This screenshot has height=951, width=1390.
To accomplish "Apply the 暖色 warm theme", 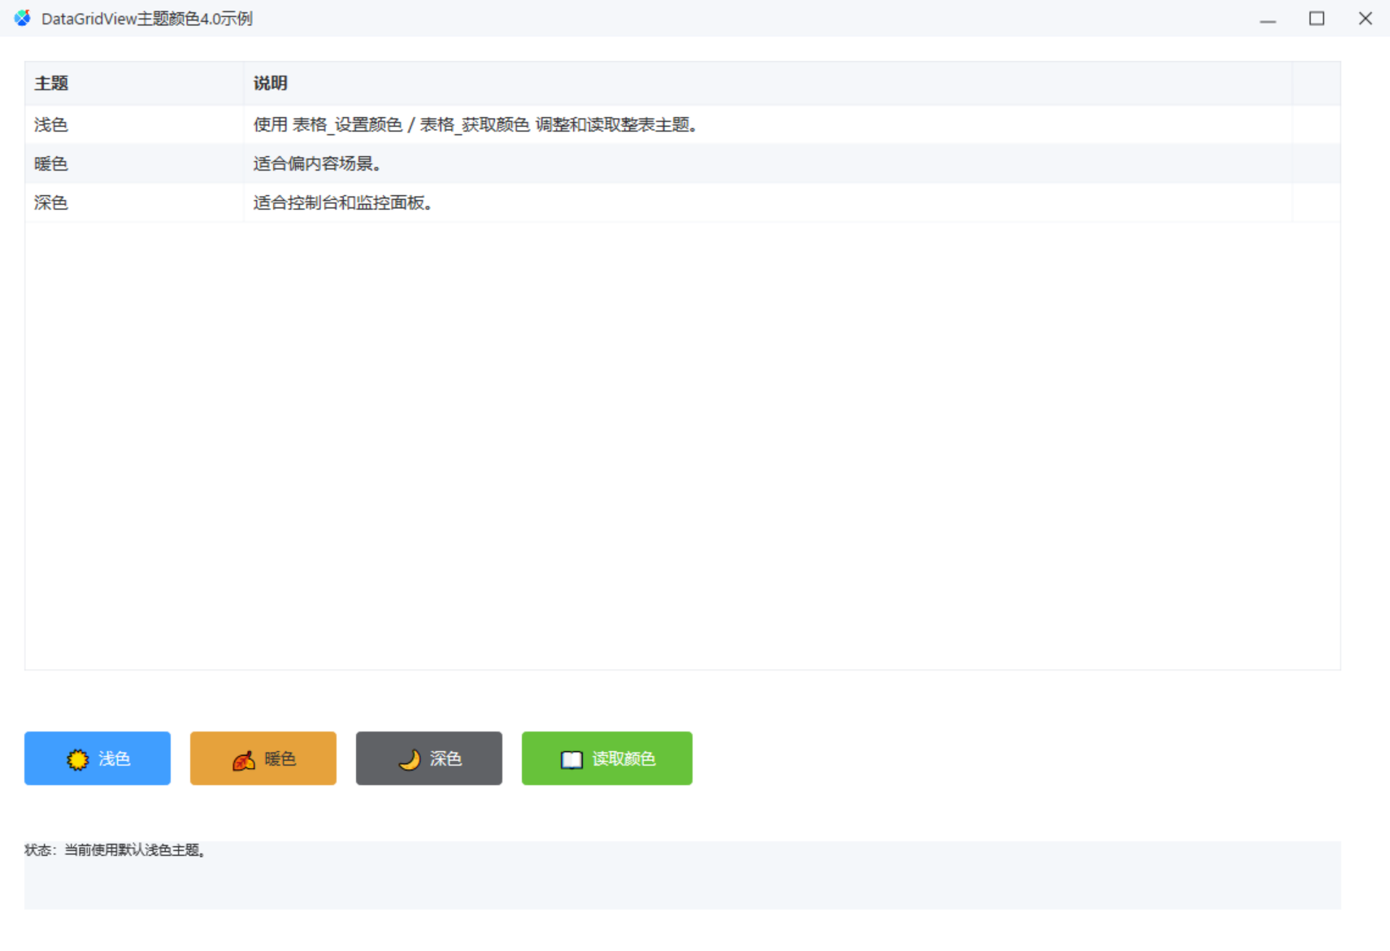I will coord(263,758).
